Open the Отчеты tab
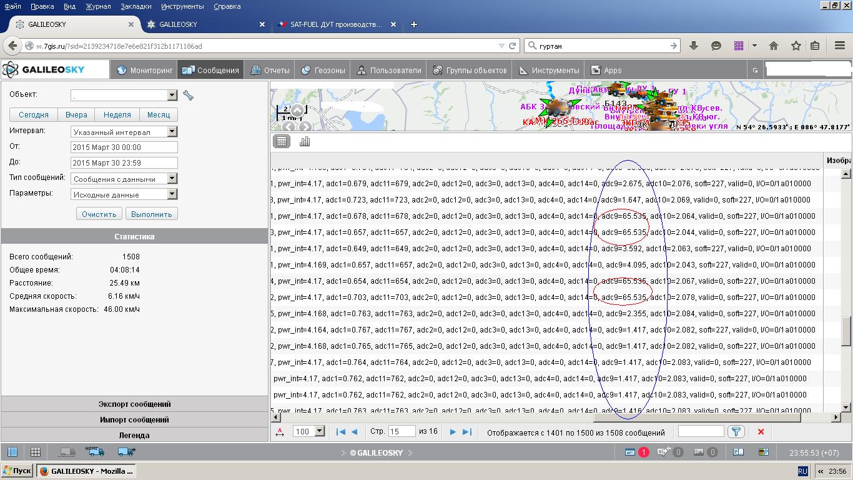Viewport: 853px width, 480px height. pos(270,70)
